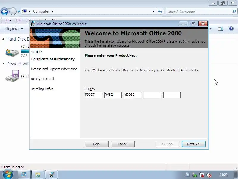Click the Computer icon in address bar
The height and width of the screenshot is (179, 238).
pos(24,11)
